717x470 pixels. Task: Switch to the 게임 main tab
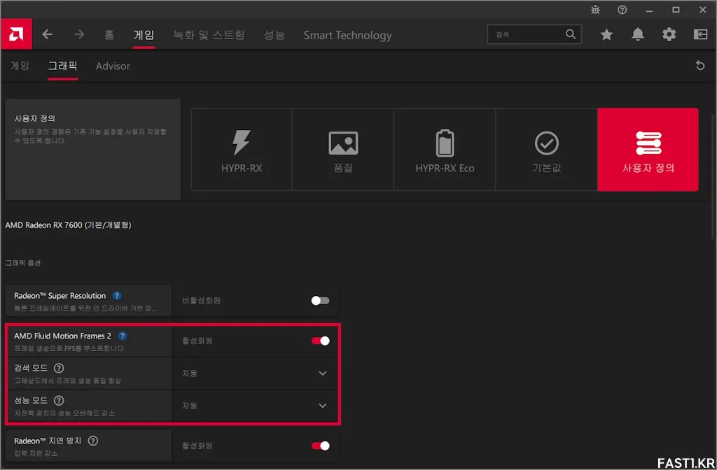click(144, 35)
